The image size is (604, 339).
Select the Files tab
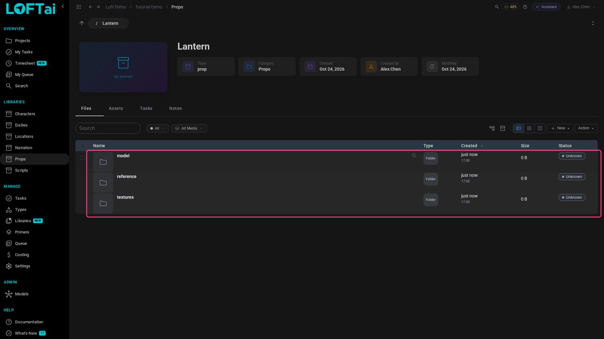tap(86, 108)
